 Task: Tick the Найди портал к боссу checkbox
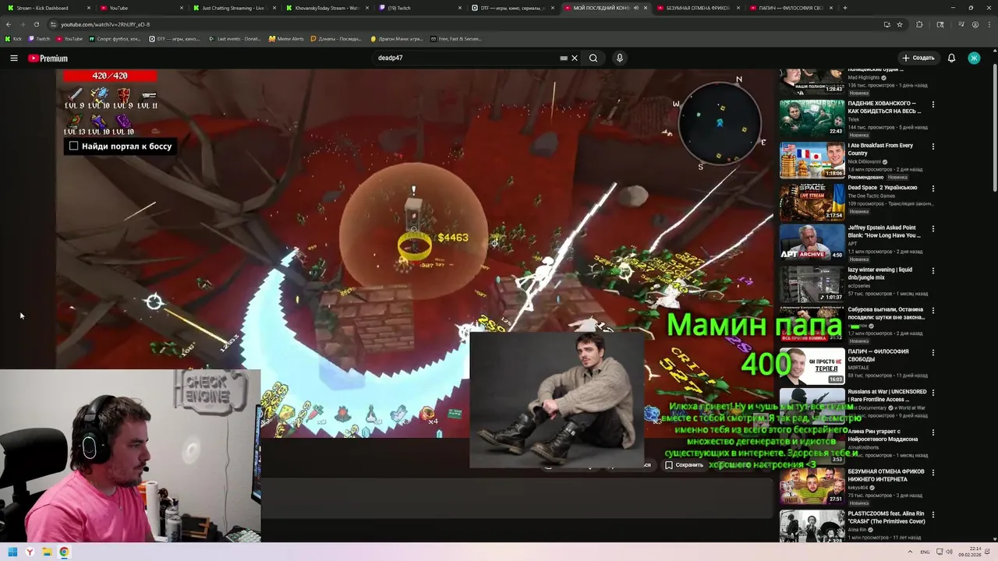(x=73, y=146)
